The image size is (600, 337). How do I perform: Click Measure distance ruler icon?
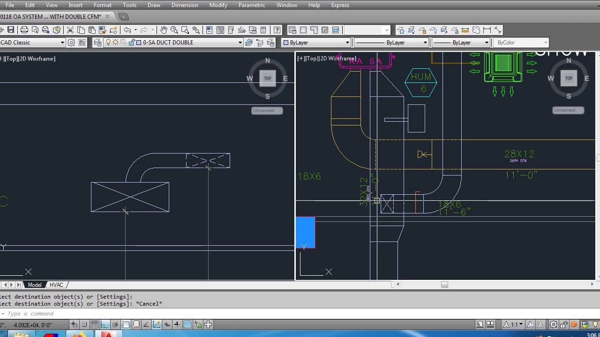[x=465, y=30]
